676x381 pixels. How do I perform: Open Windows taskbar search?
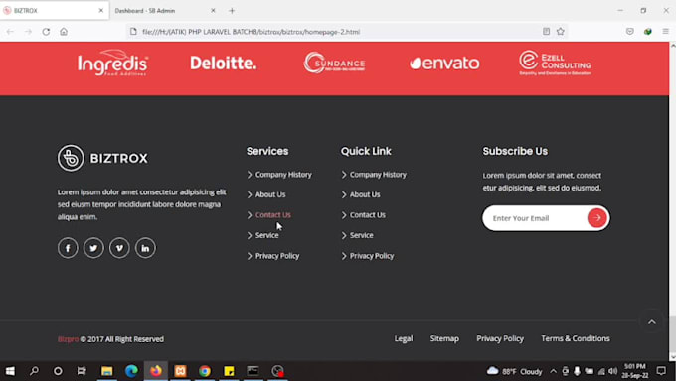tap(34, 371)
